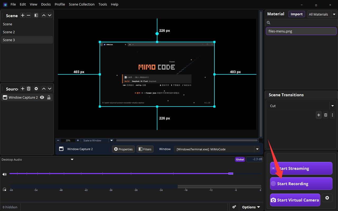
Task: Delete the selected source with the trash icon
Action: point(29,89)
